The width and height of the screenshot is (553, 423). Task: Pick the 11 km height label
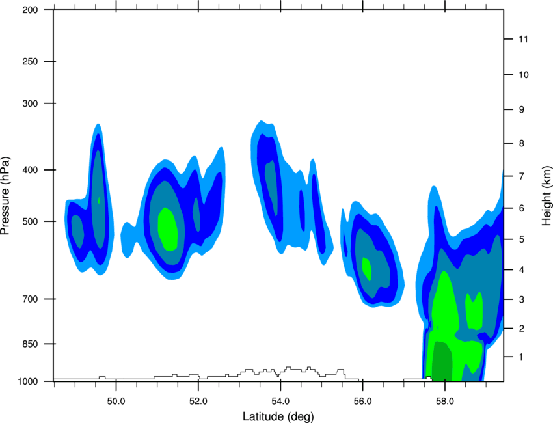[523, 39]
